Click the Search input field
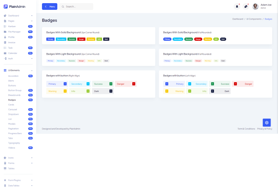Viewport: 278px width, 188px height. pos(78,7)
